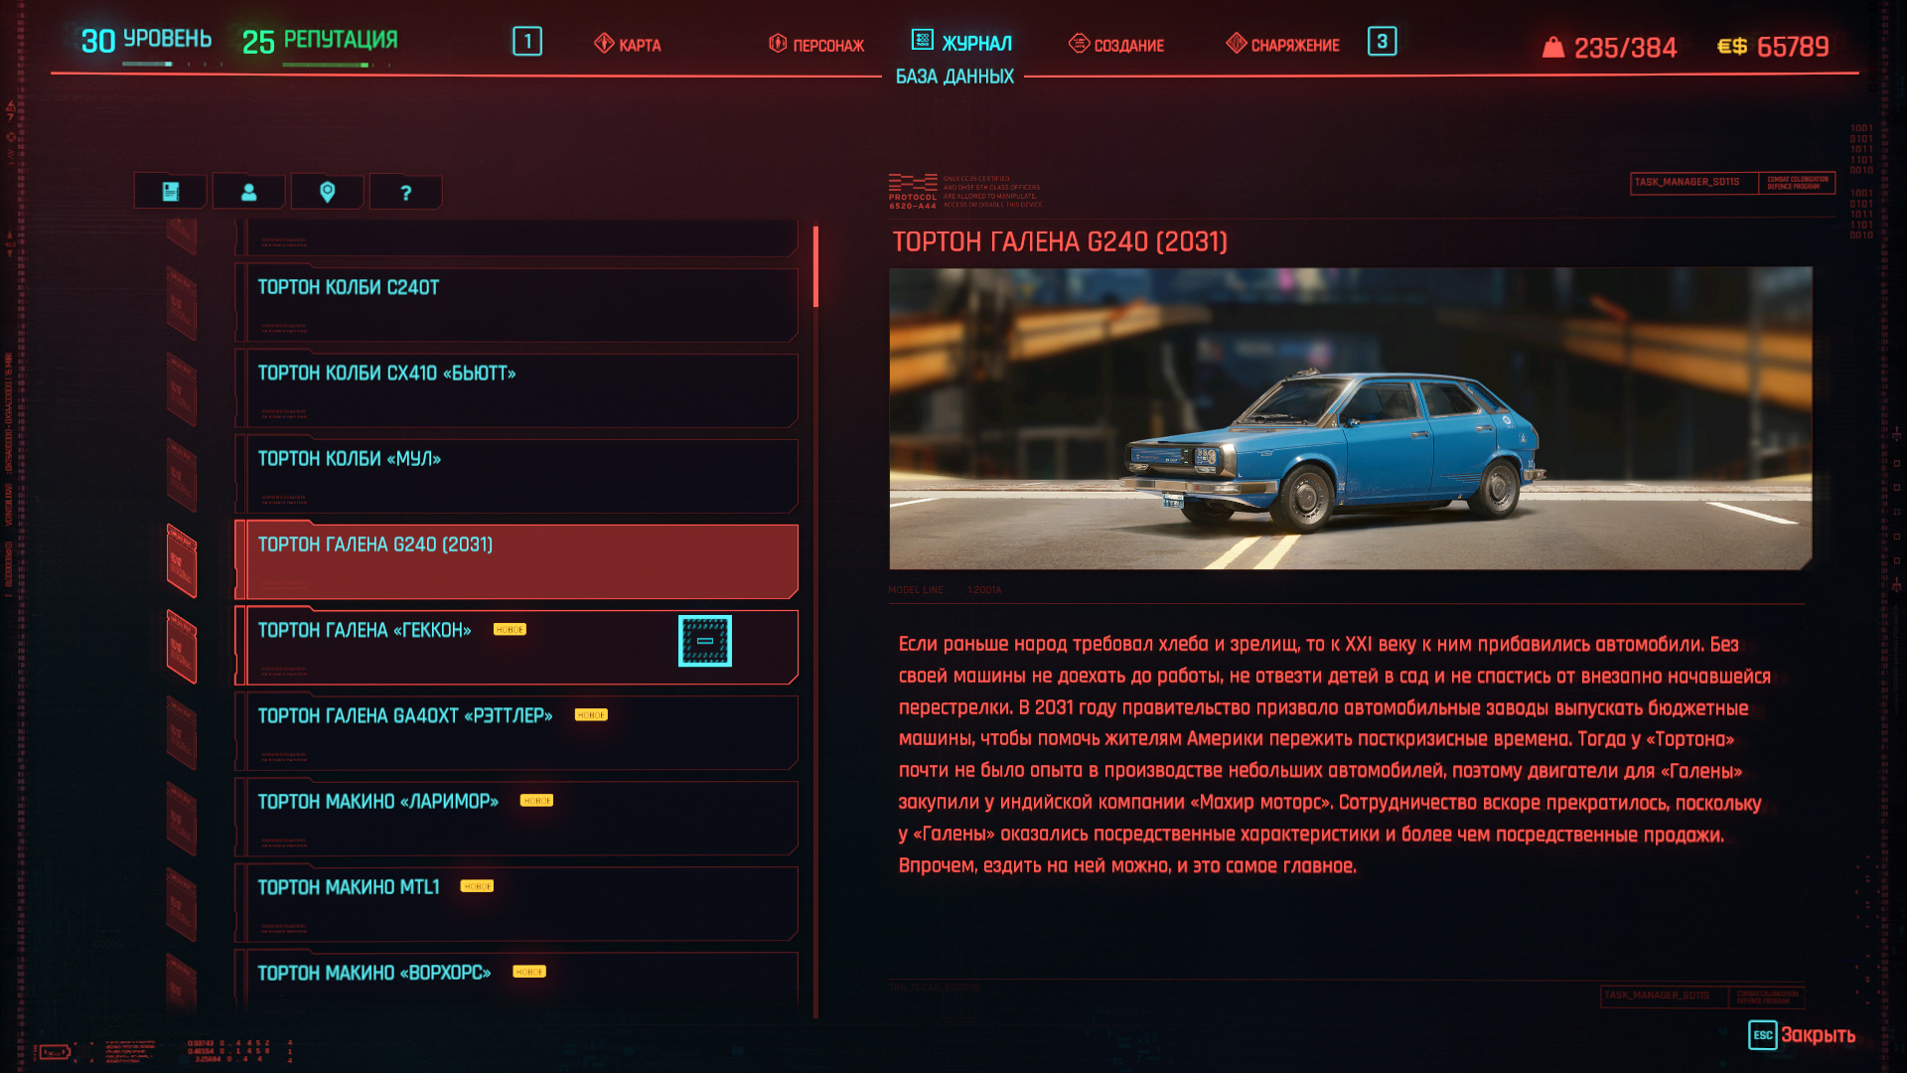Image resolution: width=1907 pixels, height=1073 pixels.
Task: Click shard icon beside Колби CX410 entry
Action: point(182,389)
